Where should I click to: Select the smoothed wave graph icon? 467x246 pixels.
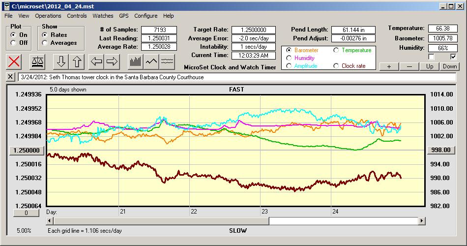point(167,61)
